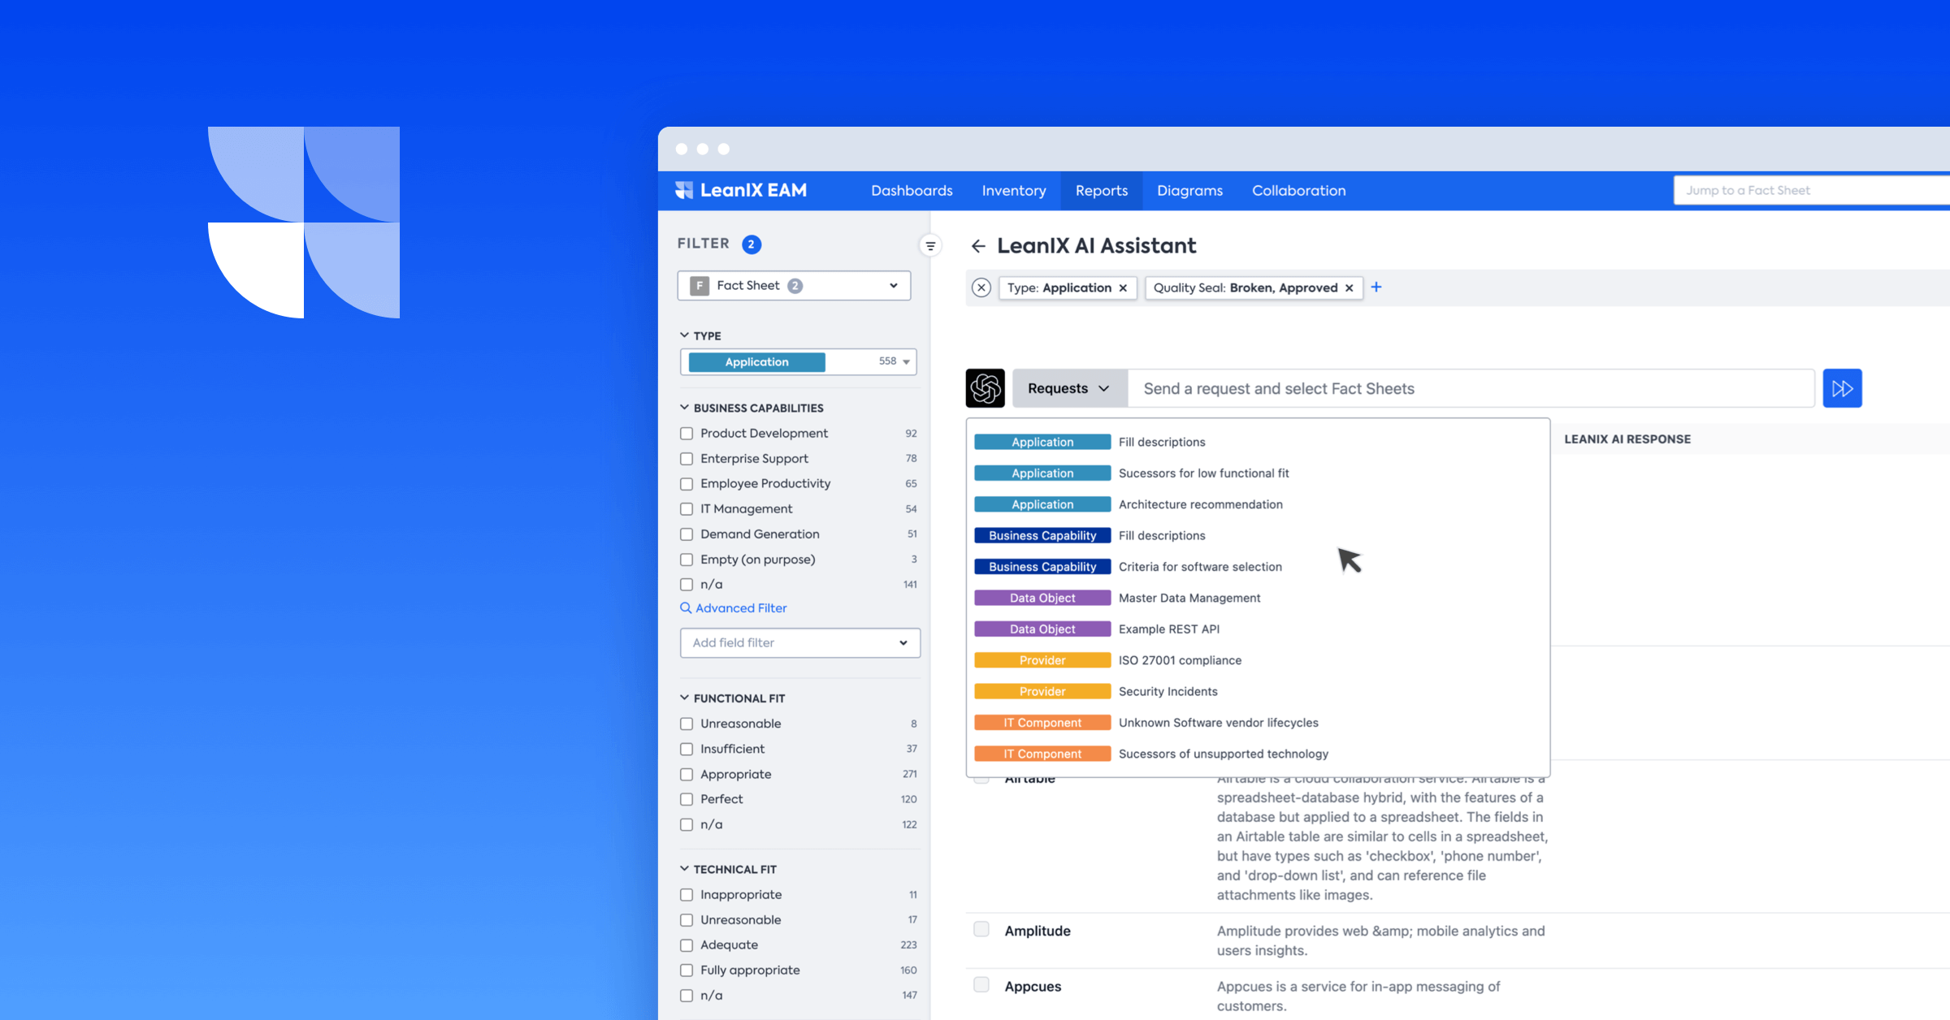Click the LeanIX EAM logo icon
Screen dimensions: 1950x1020
[683, 190]
